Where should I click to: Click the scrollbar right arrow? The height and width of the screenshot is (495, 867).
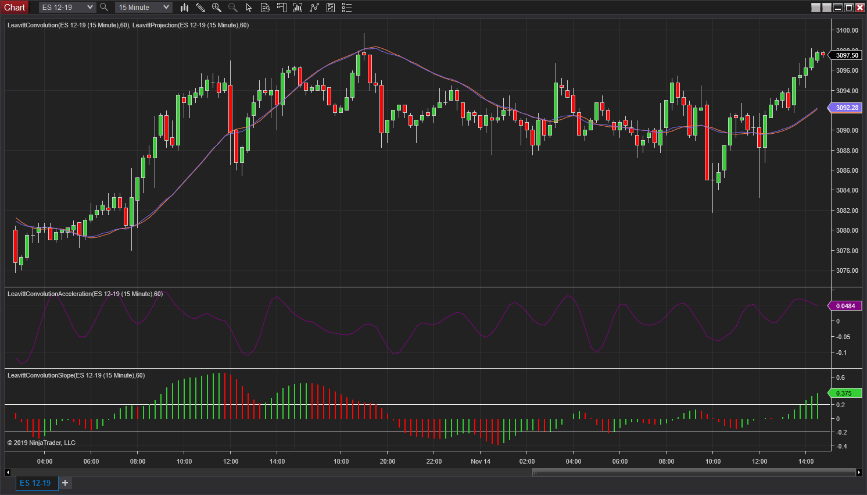point(859,472)
